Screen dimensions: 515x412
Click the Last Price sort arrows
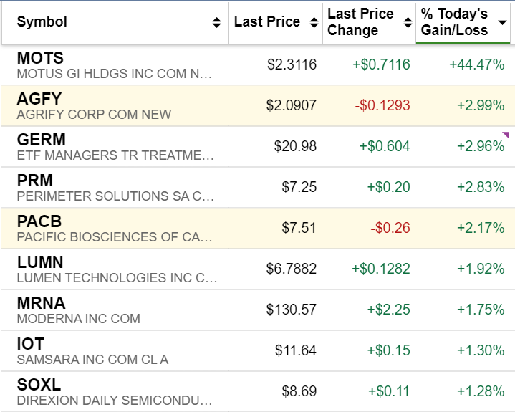coord(314,23)
